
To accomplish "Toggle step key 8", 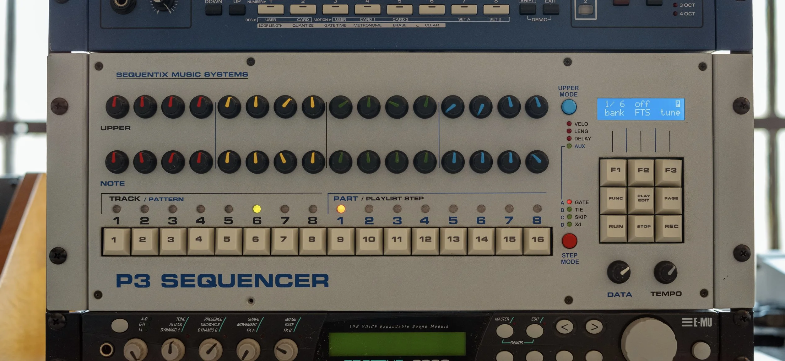I will tap(313, 241).
